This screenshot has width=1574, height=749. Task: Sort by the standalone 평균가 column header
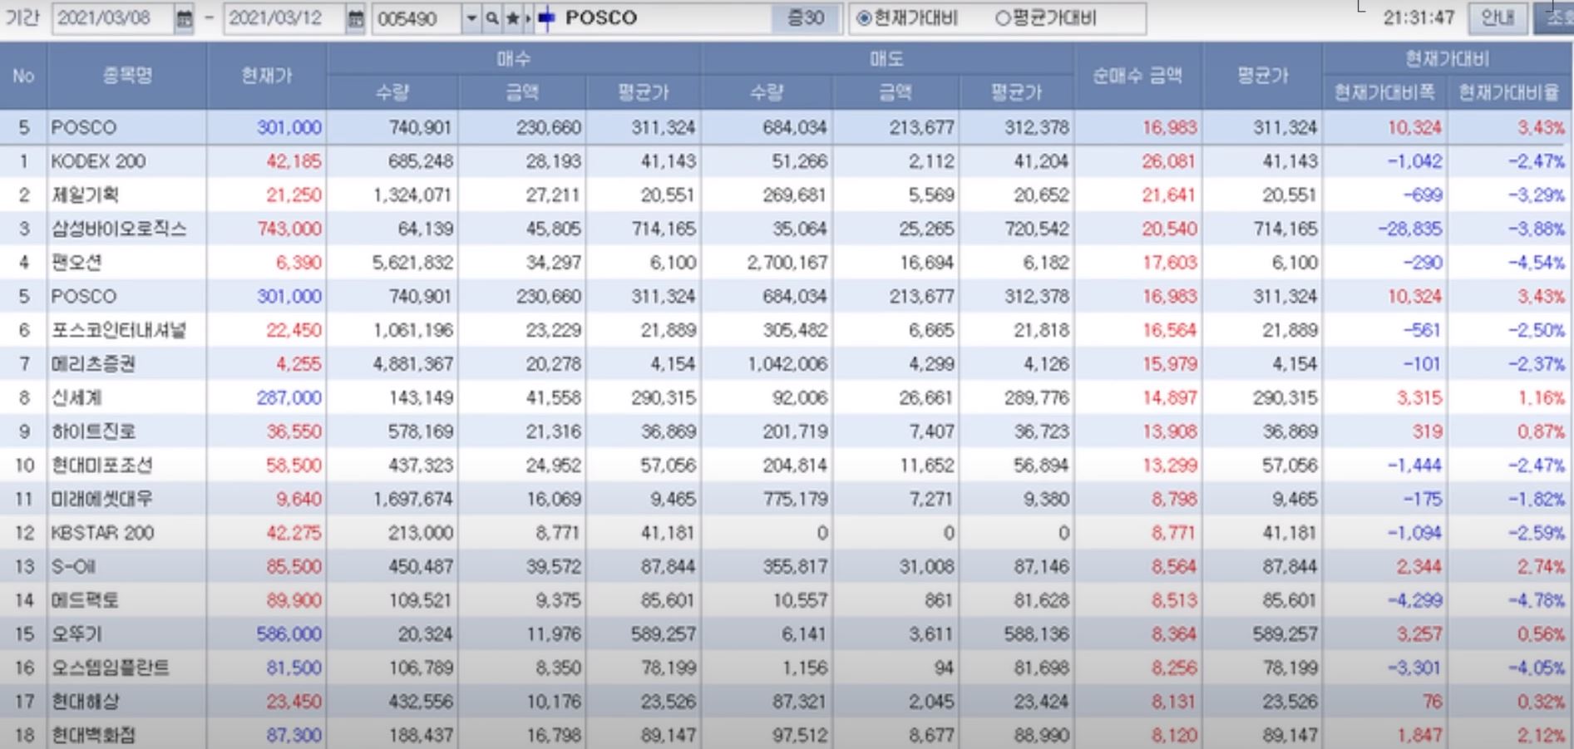(1262, 76)
